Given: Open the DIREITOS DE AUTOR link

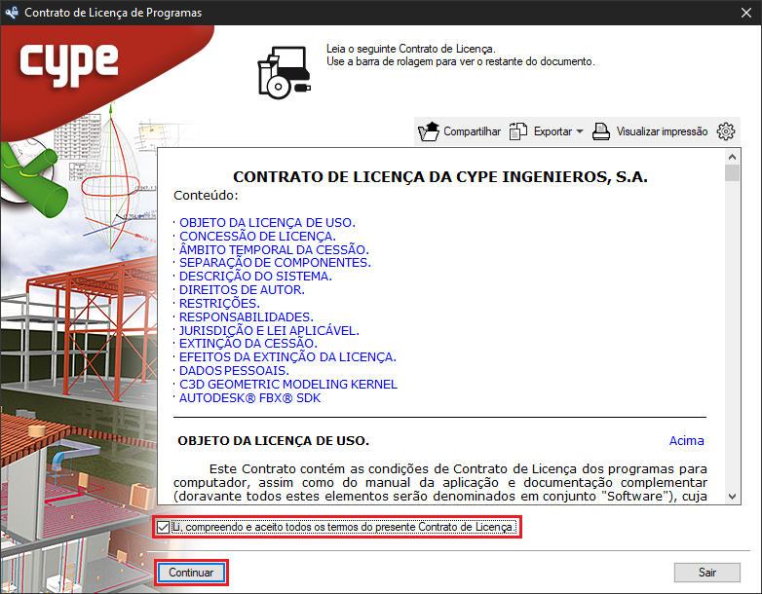Looking at the screenshot, I should 242,290.
